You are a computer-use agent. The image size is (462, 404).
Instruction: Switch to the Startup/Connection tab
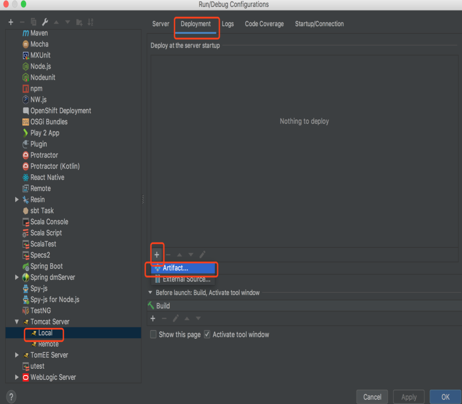pos(319,24)
